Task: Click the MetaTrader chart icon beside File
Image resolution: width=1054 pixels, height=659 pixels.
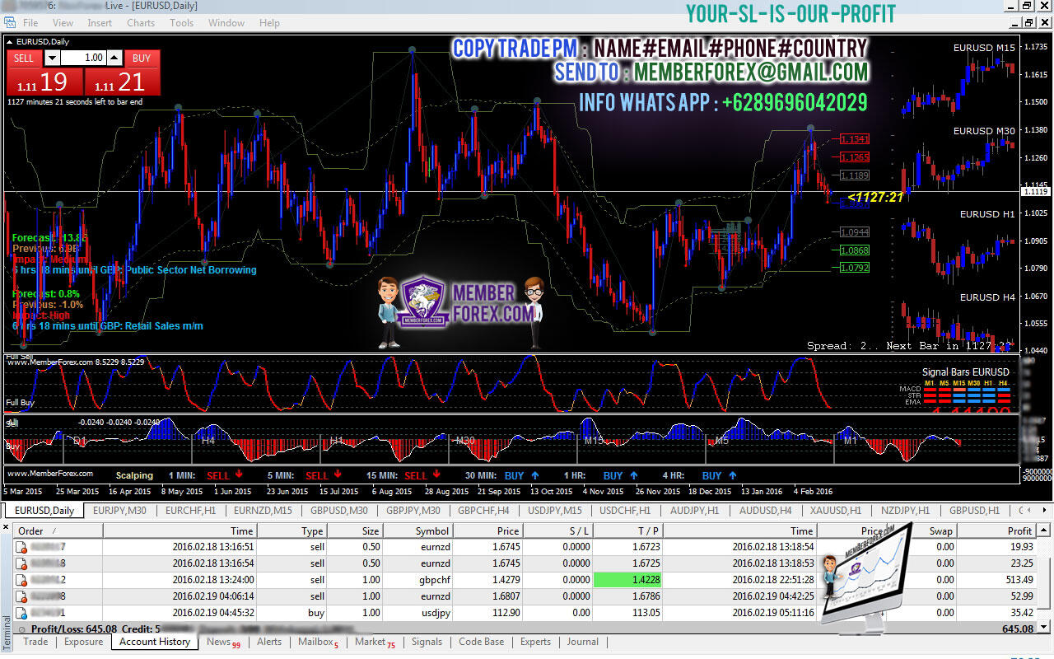Action: coord(10,23)
